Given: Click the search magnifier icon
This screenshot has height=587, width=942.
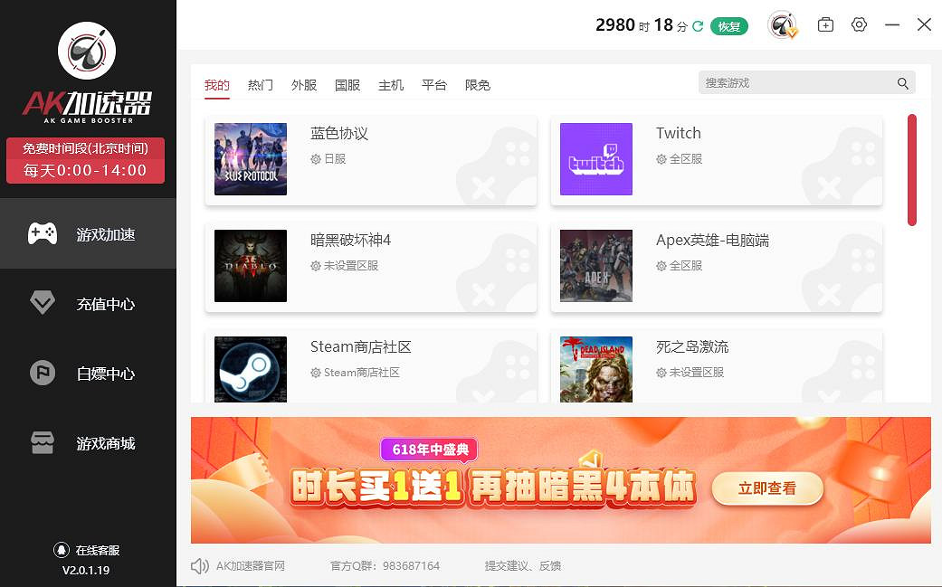Looking at the screenshot, I should point(902,83).
